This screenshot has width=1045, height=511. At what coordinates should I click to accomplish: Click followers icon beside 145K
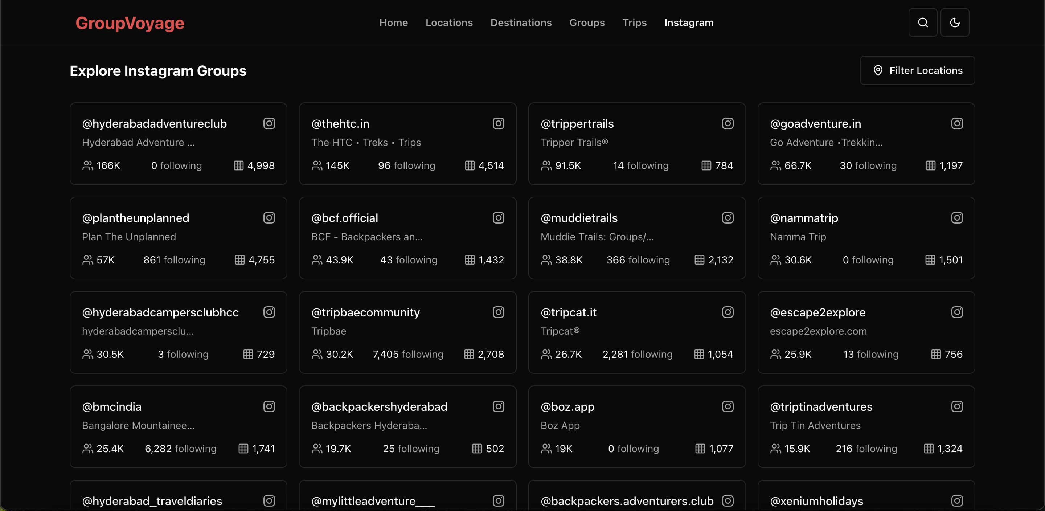click(317, 165)
